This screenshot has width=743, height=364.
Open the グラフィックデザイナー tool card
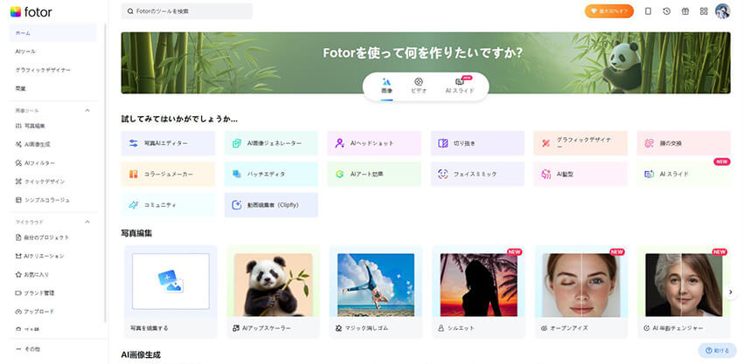point(580,143)
